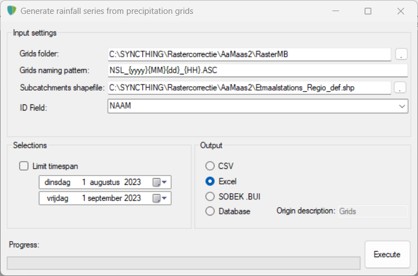Pick the Excel output radio button

pyautogui.click(x=210, y=181)
